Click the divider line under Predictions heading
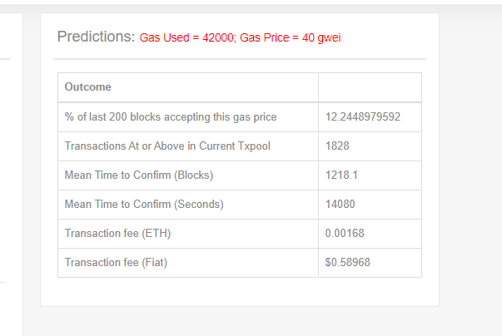The height and width of the screenshot is (336, 502). (240, 59)
